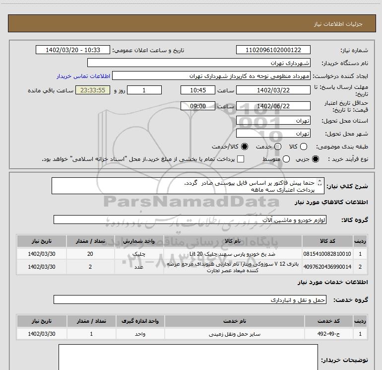Viewport: 382px width, 370px height.
Task: Click the شماره نیاز field 1102096102000122
Action: (273, 50)
